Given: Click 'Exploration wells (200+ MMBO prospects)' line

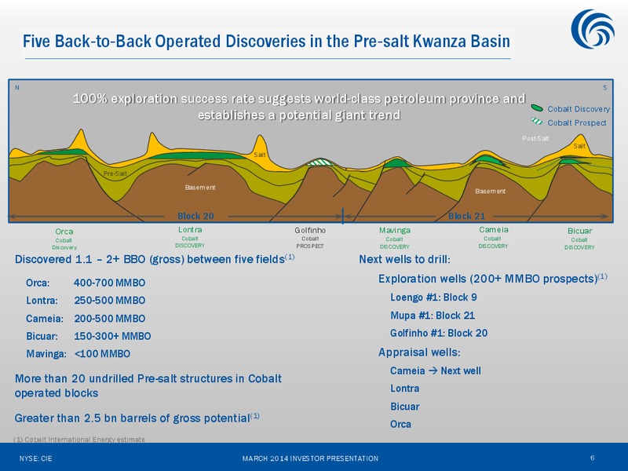Looking at the screenshot, I should point(493,279).
